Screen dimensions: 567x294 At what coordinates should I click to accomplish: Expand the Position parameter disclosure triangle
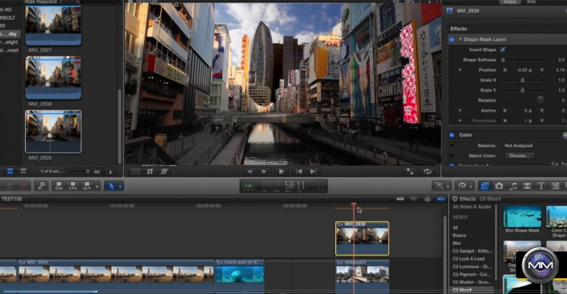pos(460,70)
